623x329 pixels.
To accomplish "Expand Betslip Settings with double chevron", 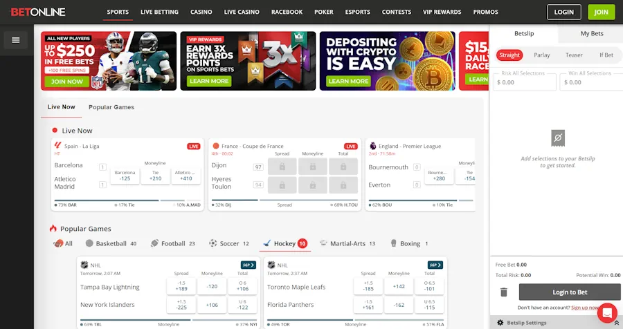I will [x=616, y=323].
